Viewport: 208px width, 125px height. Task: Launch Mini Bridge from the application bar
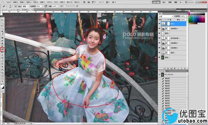(x=89, y=2)
